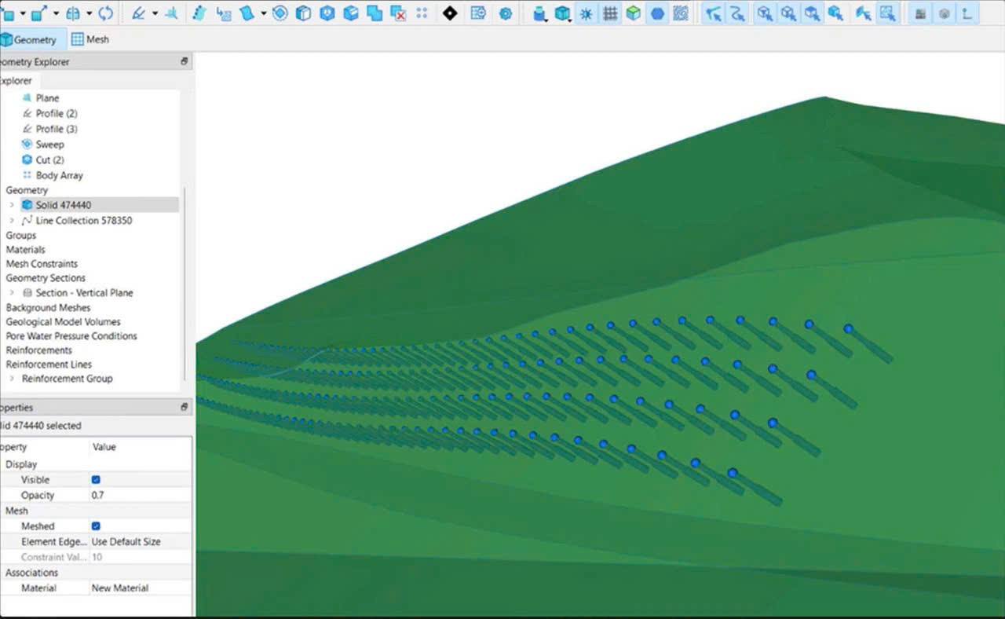Viewport: 1005px width, 619px height.
Task: Select Body Array in the tree
Action: click(59, 175)
